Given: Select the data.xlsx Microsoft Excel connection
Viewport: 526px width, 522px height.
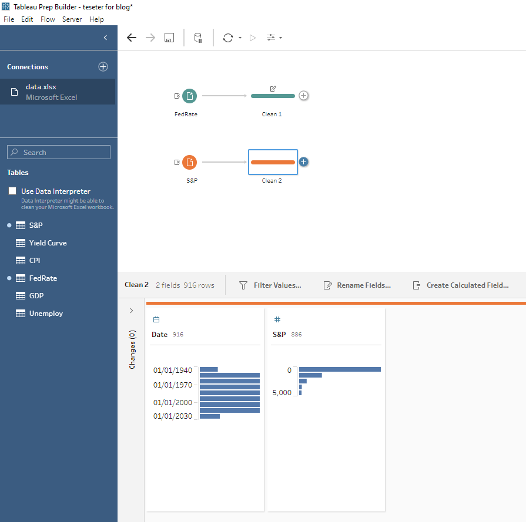Looking at the screenshot, I should [x=58, y=92].
